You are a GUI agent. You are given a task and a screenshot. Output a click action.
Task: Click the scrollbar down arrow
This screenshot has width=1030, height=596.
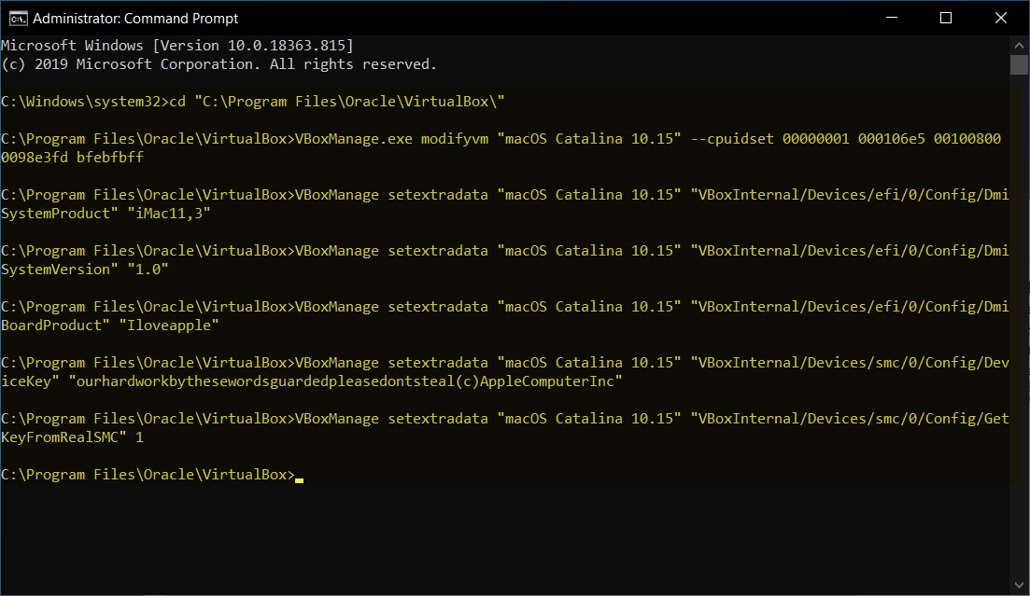click(x=1019, y=585)
